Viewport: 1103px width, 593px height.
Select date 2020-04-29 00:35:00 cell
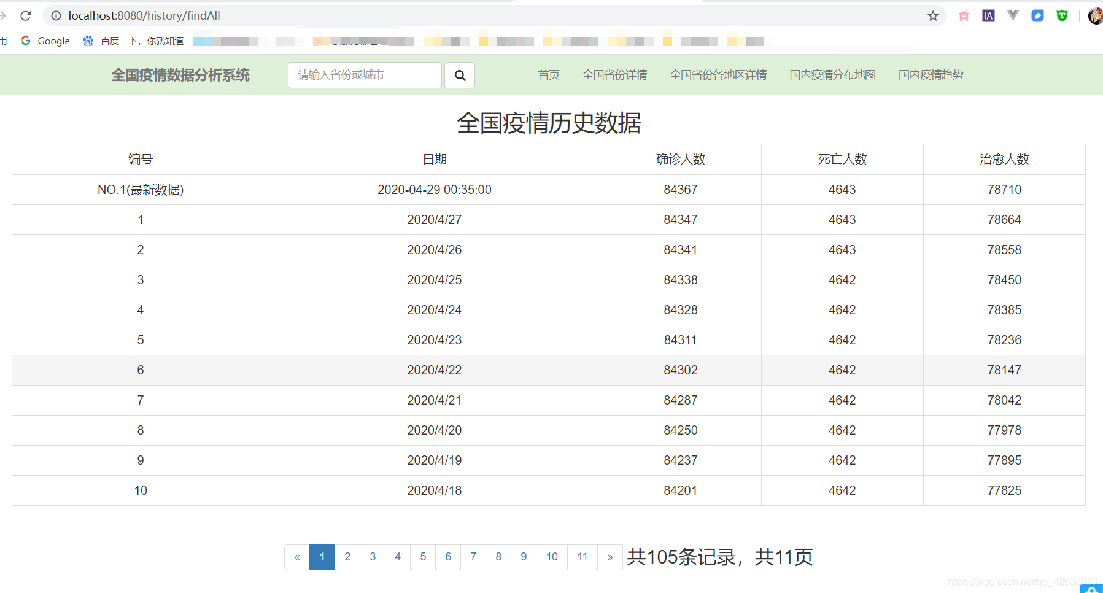[x=435, y=190]
